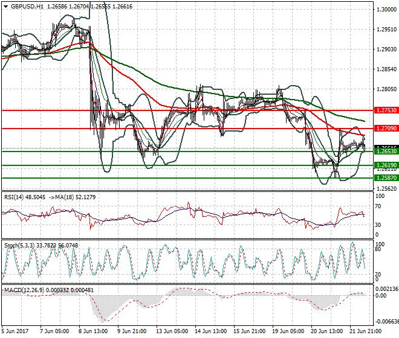Viewport: 399px width, 338px height.
Task: Select the MA(18) 52.1279 label
Action: [x=76, y=197]
